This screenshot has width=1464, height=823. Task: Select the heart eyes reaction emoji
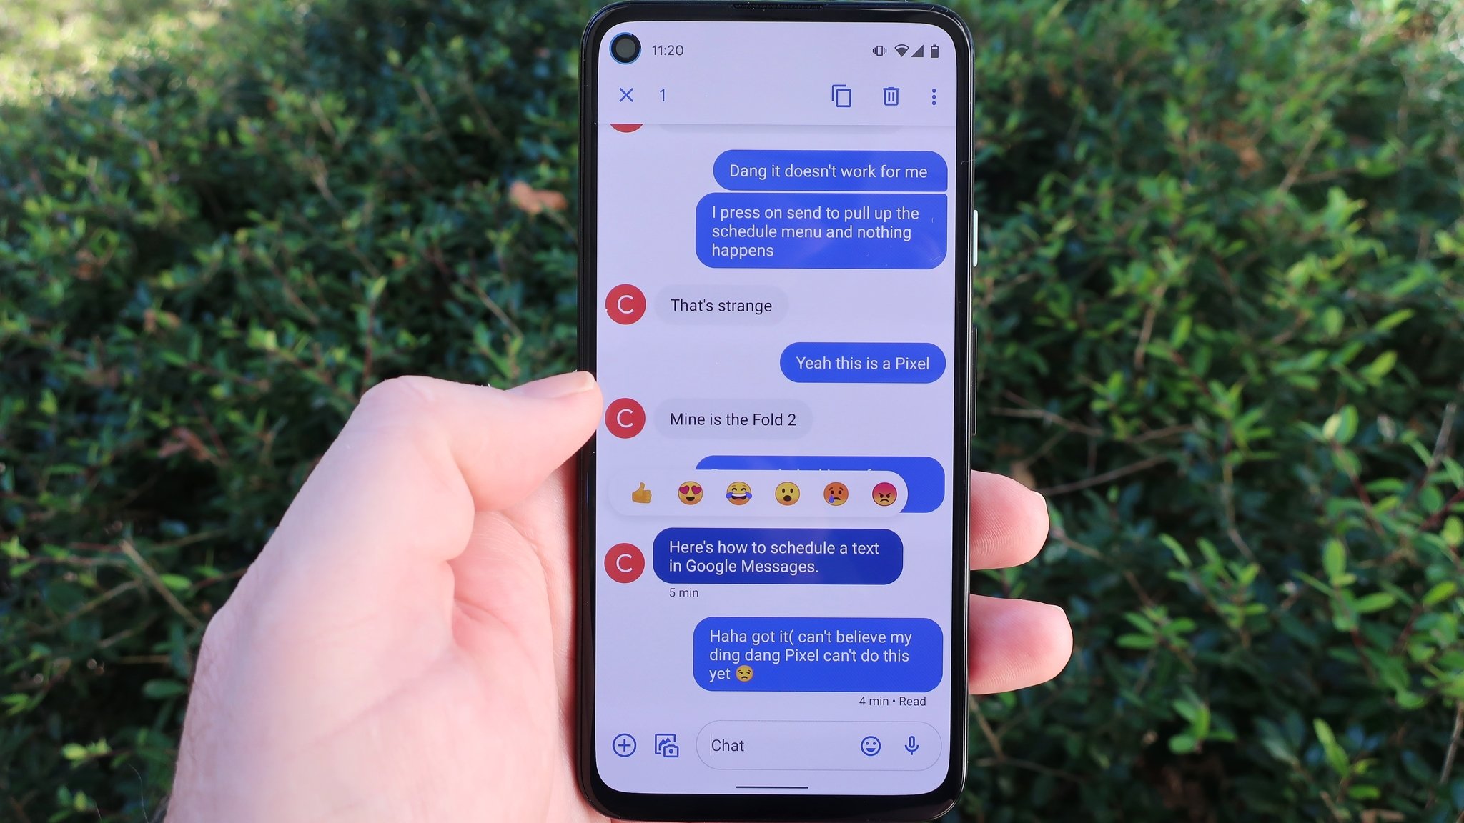[689, 494]
